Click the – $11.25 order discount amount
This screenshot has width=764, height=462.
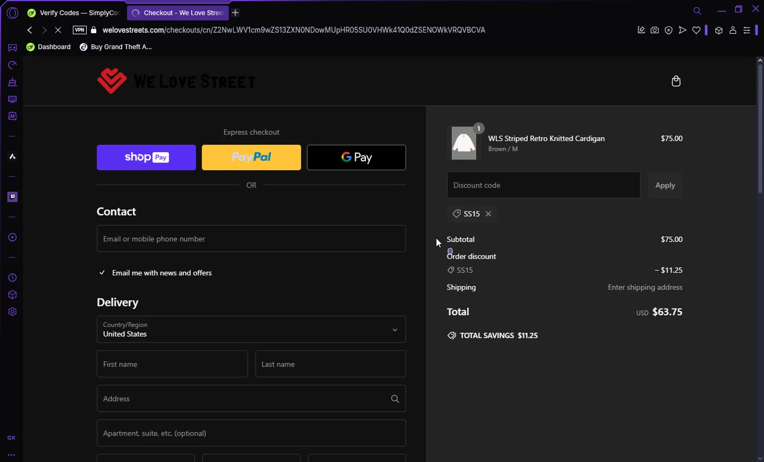click(668, 270)
